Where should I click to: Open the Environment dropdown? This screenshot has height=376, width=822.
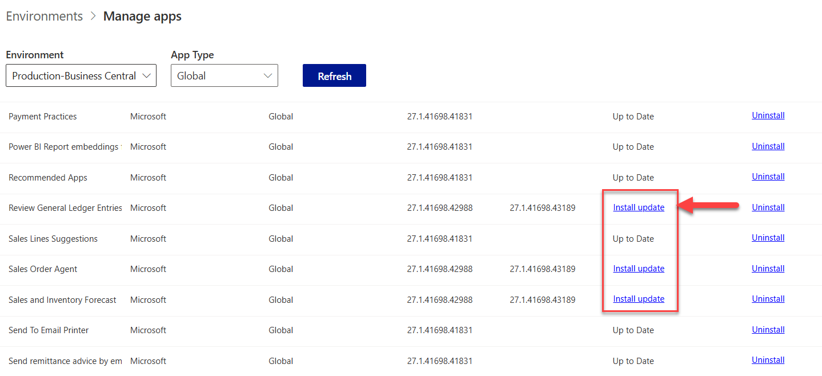tap(81, 75)
